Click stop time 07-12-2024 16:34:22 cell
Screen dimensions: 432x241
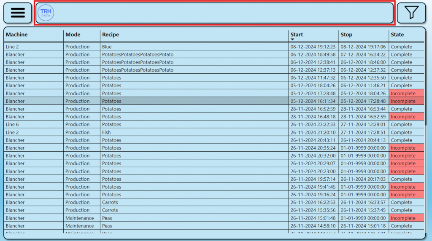[x=363, y=55]
